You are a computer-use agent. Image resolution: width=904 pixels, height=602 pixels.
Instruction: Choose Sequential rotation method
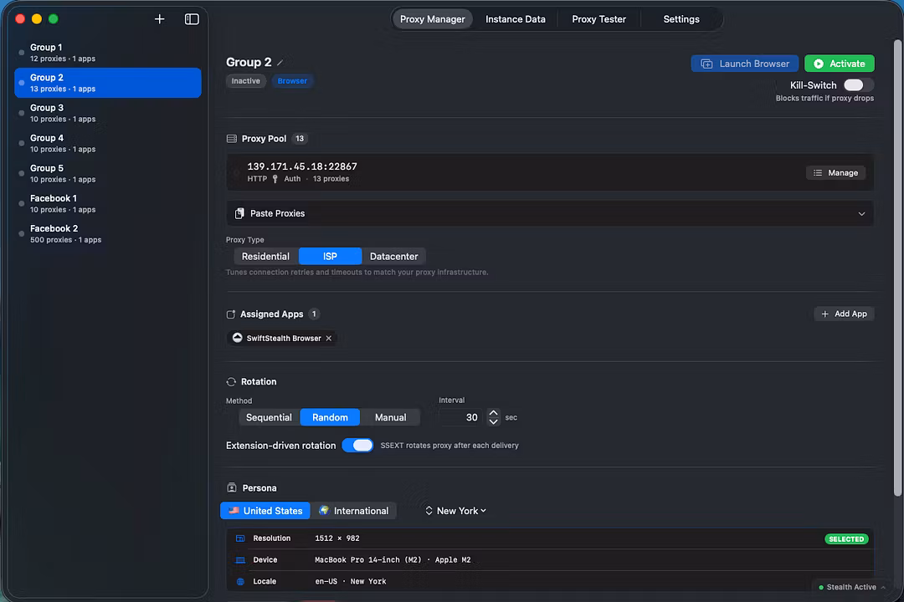pos(269,418)
